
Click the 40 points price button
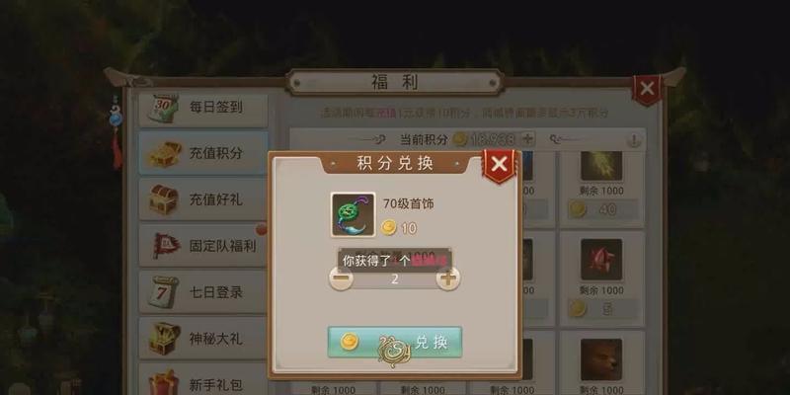point(603,209)
